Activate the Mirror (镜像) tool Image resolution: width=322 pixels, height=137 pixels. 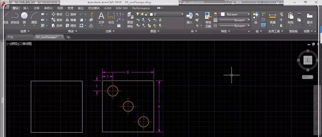71,20
